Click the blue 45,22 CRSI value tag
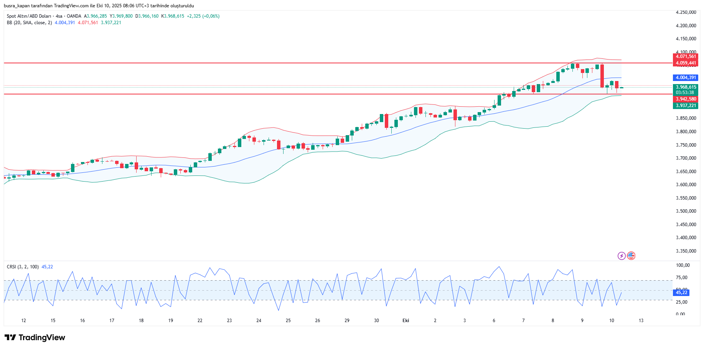 [681, 293]
